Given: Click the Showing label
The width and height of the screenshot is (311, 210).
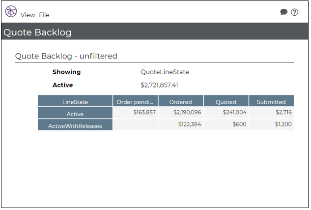Looking at the screenshot, I should [66, 72].
